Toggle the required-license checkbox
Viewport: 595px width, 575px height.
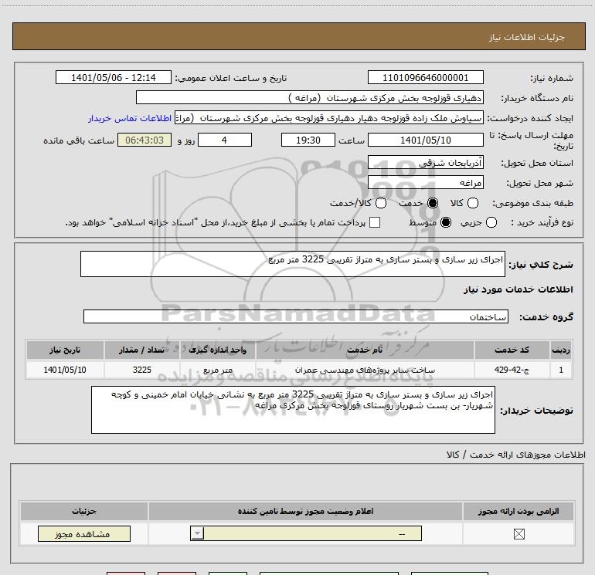(518, 534)
